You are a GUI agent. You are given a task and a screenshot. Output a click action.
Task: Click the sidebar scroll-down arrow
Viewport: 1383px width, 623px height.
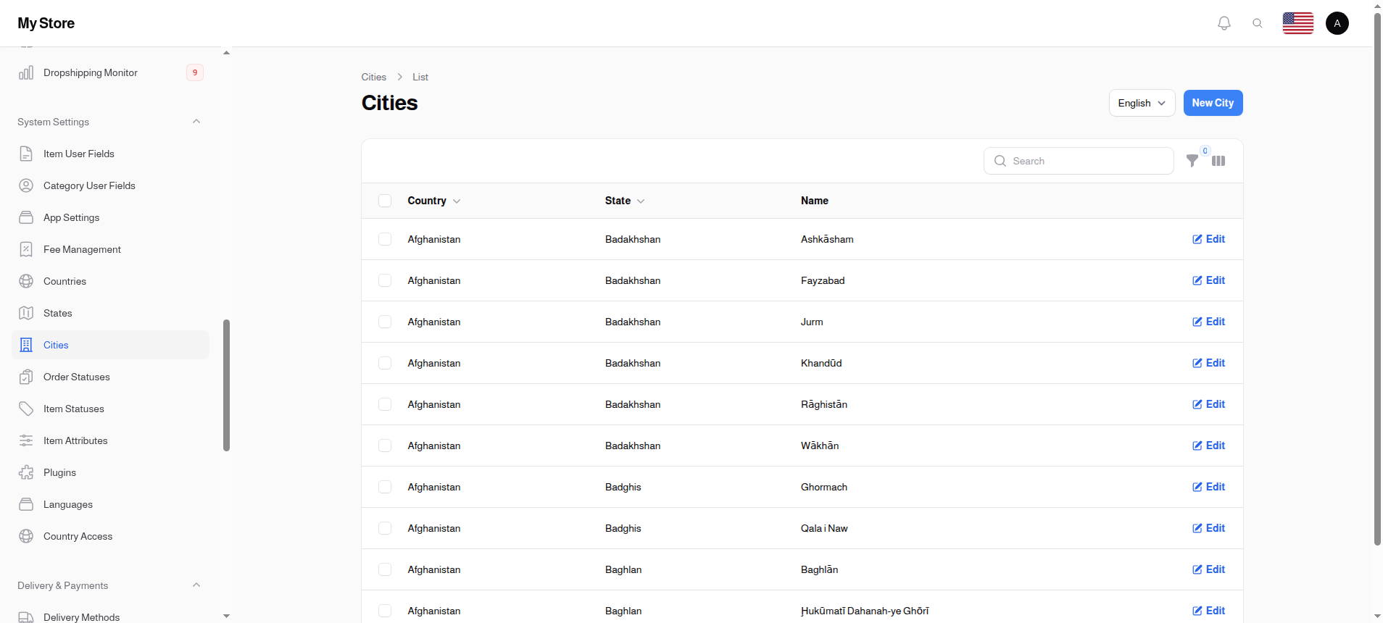(226, 616)
